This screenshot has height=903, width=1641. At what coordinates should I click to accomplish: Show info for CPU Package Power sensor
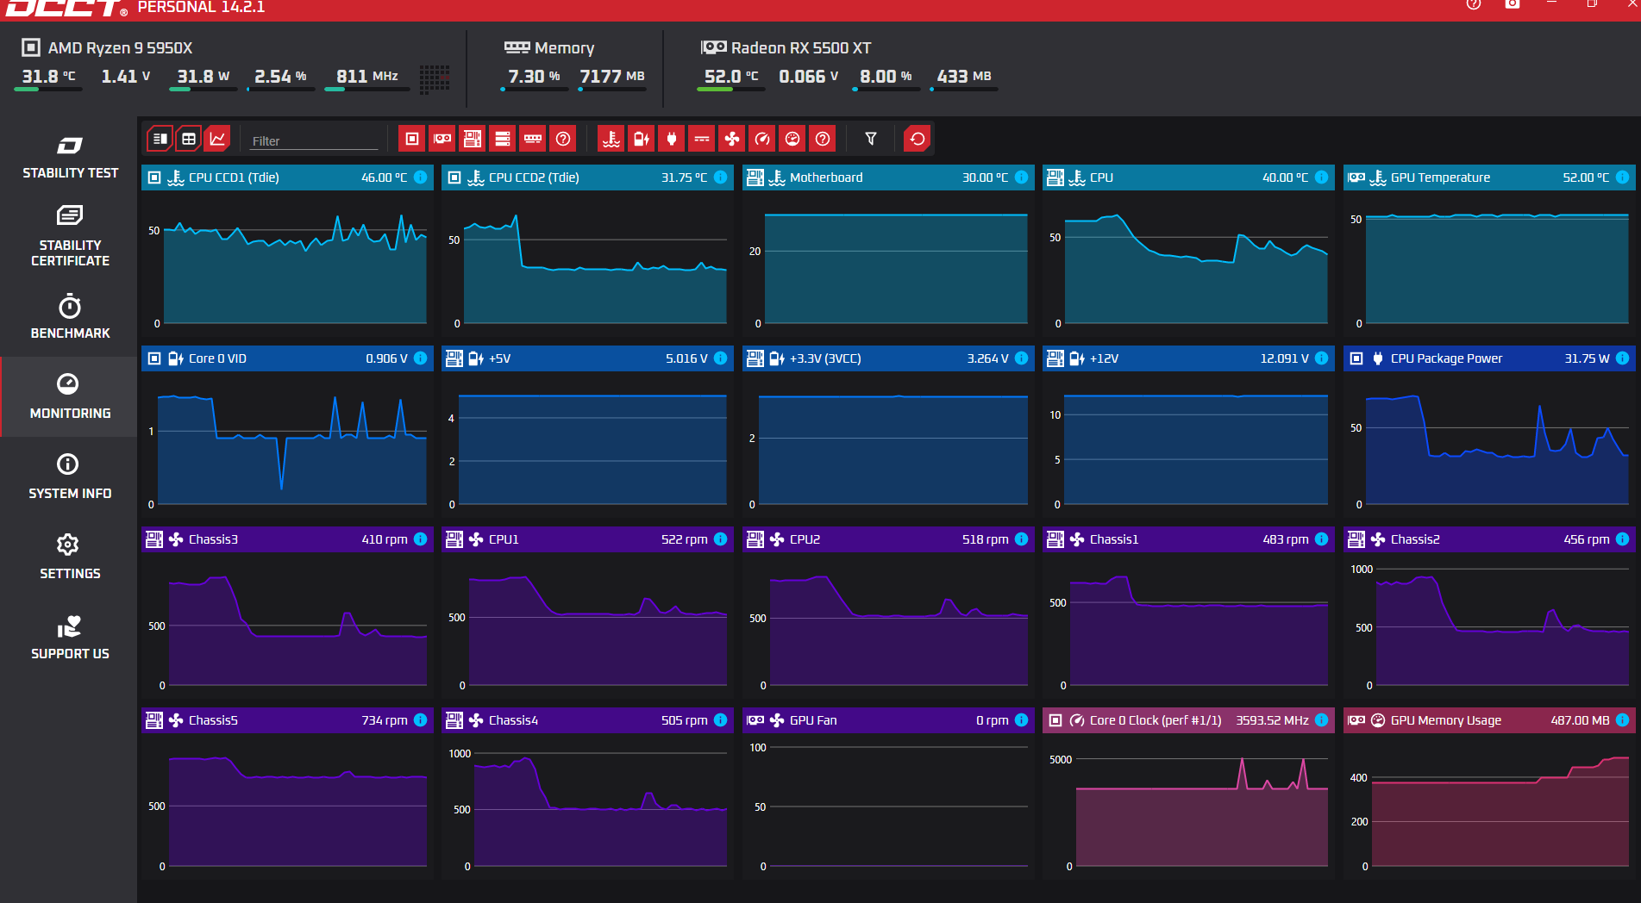(x=1623, y=358)
